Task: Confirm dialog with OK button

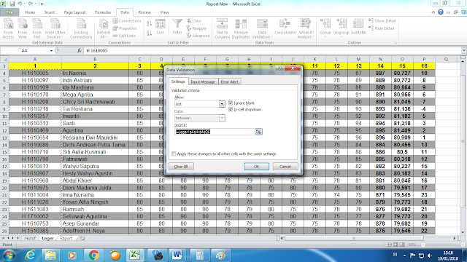Action: (x=256, y=167)
